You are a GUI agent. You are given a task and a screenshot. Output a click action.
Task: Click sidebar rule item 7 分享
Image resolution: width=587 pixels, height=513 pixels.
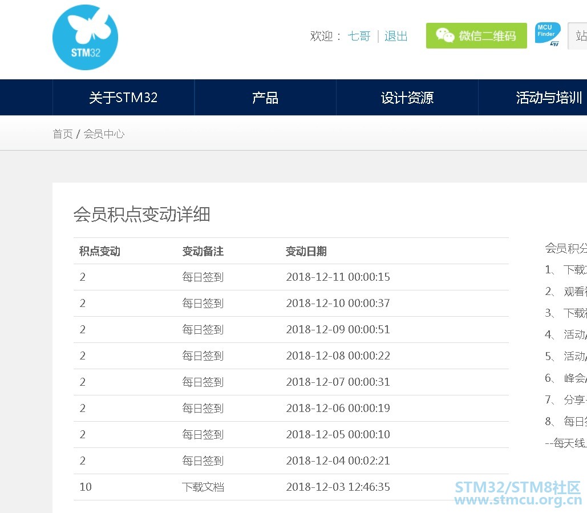point(566,399)
